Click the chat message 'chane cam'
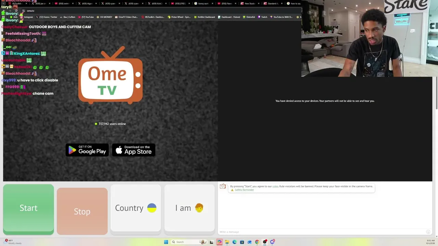The image size is (438, 246). tap(43, 94)
